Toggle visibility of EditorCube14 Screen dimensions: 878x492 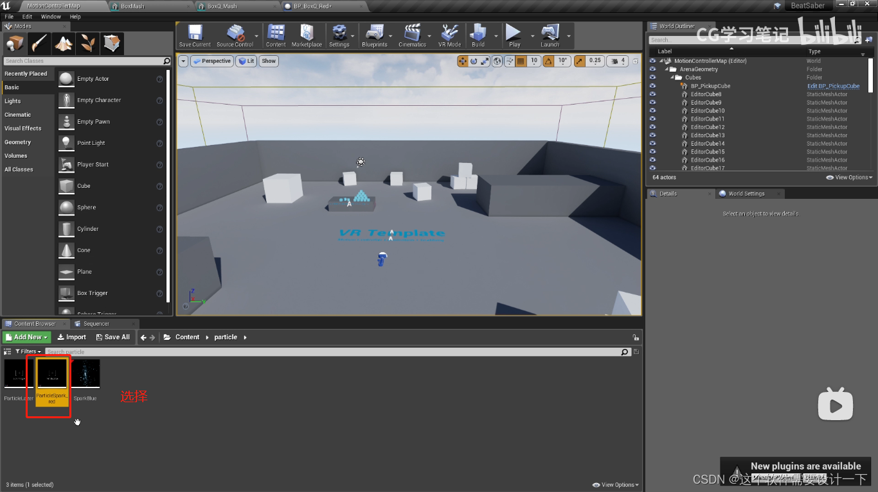(x=652, y=144)
